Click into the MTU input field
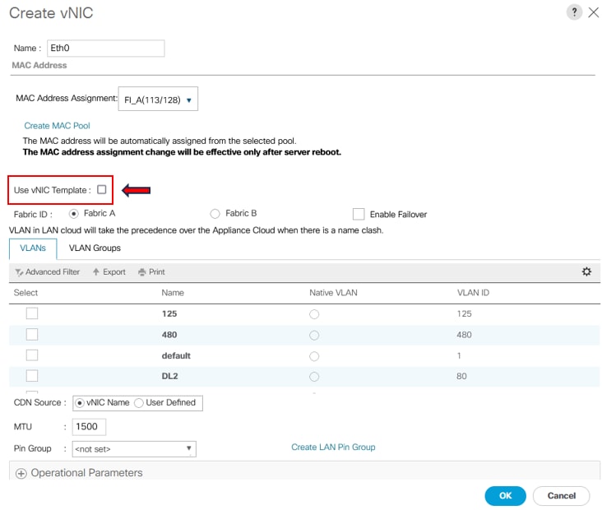The width and height of the screenshot is (602, 510). 89,427
